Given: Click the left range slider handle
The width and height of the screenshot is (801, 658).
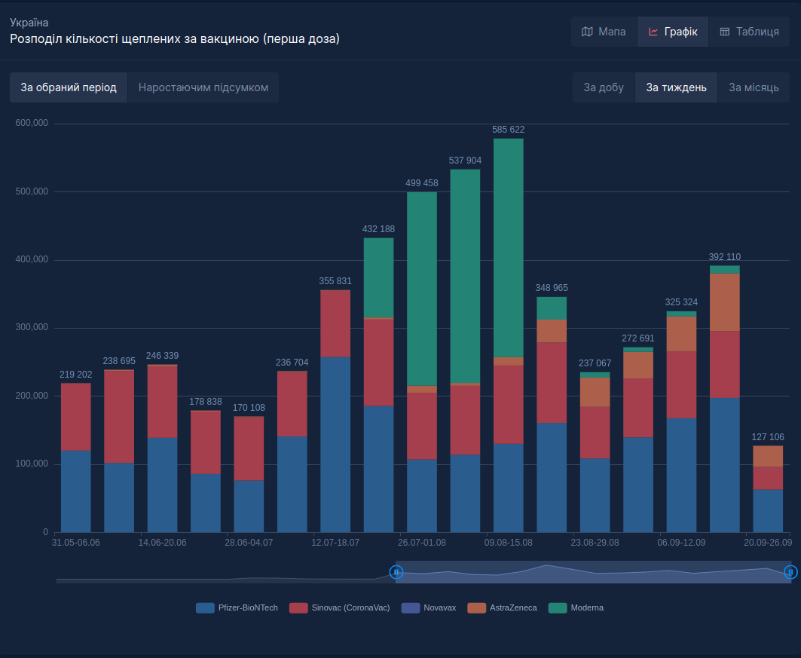Looking at the screenshot, I should click(x=396, y=572).
